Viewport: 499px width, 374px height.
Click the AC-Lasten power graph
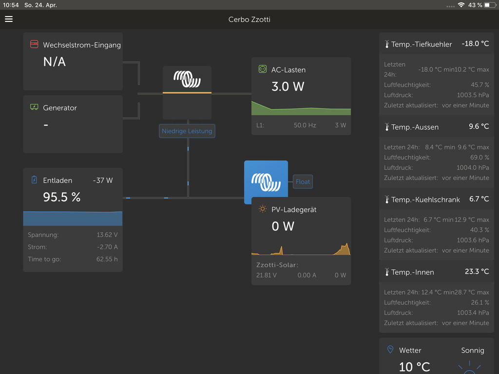click(x=301, y=108)
